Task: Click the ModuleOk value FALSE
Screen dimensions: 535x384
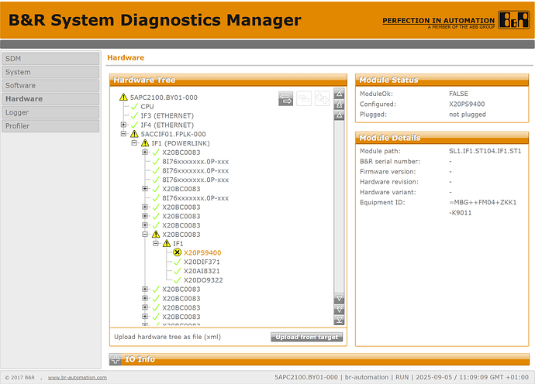Action: (x=458, y=94)
